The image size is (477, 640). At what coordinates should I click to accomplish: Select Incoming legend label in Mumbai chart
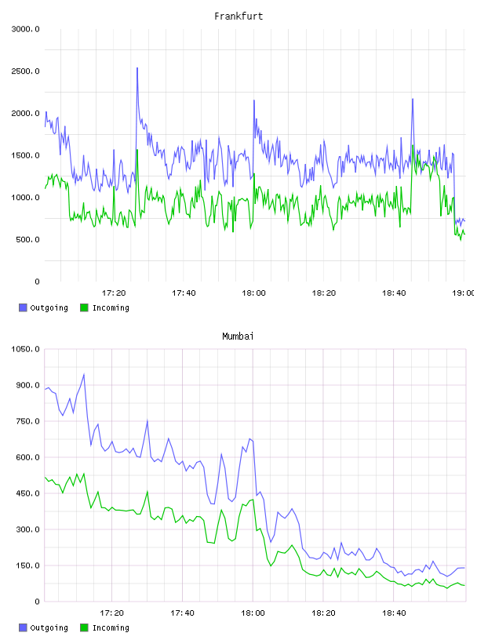click(111, 628)
